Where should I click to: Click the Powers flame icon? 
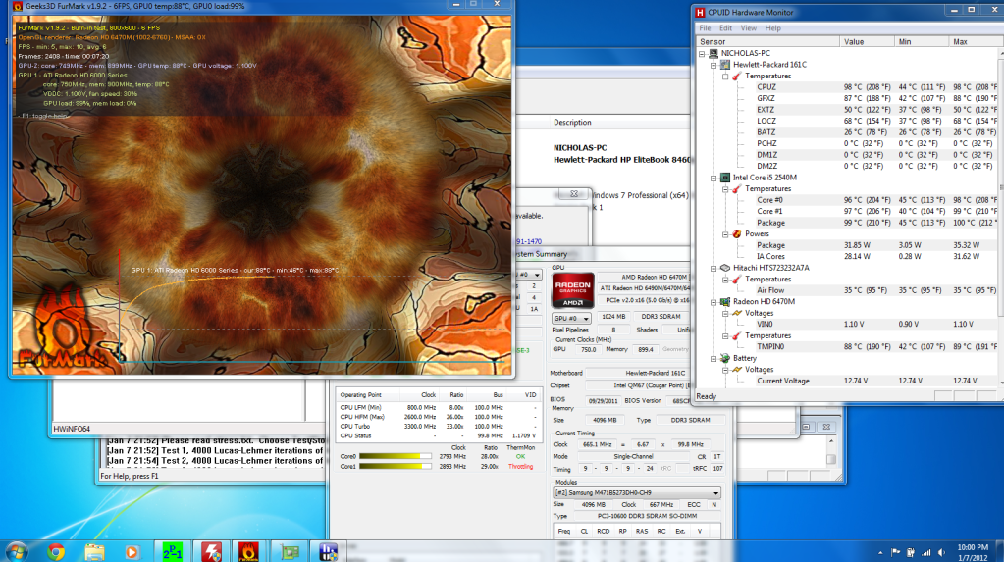(x=736, y=234)
